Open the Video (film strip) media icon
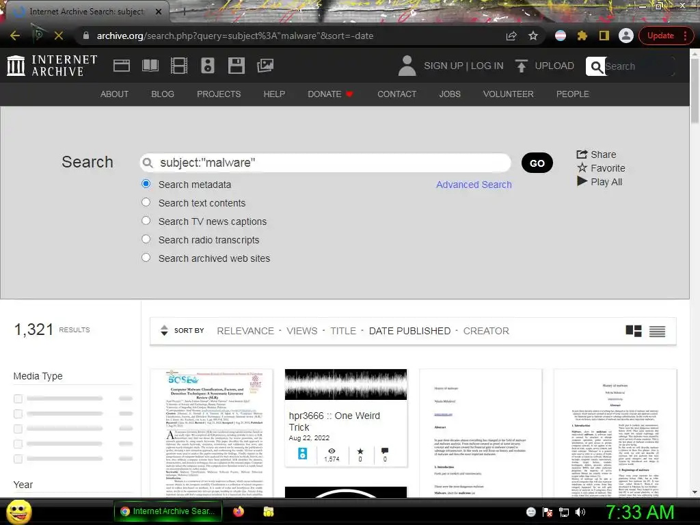Viewport: 700px width, 525px height. point(179,66)
